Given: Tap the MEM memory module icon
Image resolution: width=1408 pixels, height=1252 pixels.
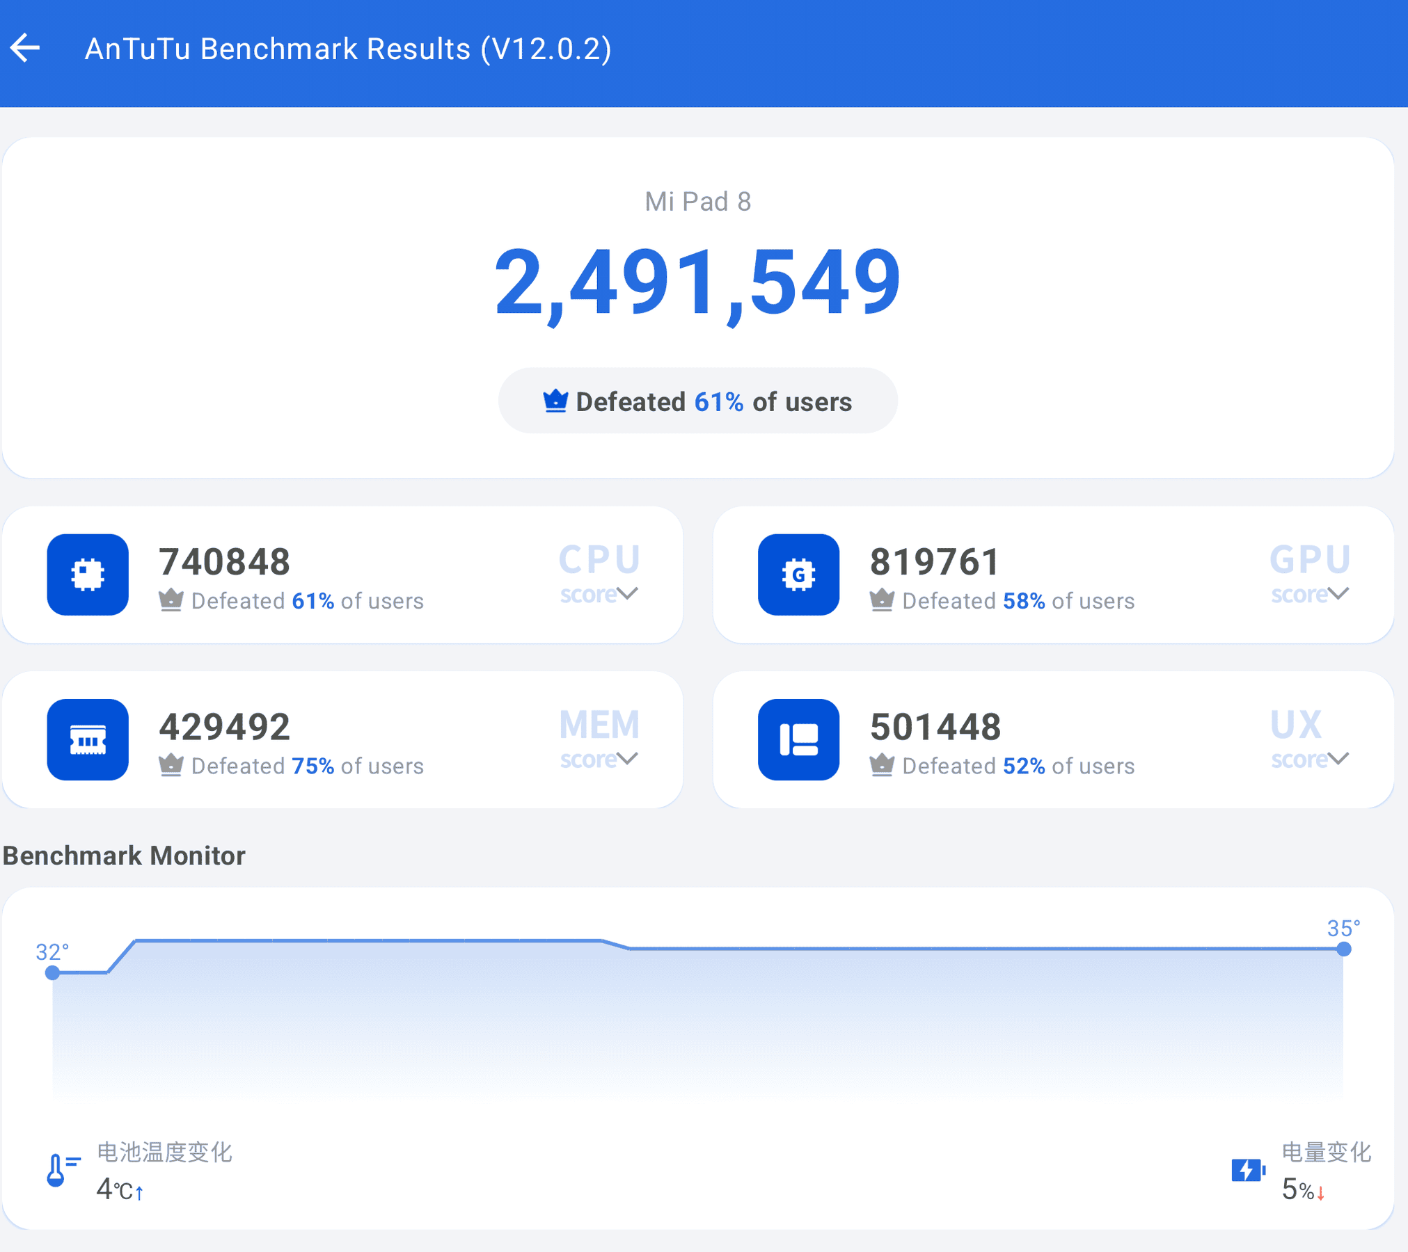Looking at the screenshot, I should (88, 739).
